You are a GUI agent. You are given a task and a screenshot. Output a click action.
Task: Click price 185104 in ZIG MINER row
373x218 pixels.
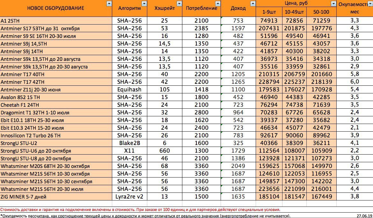269,197
